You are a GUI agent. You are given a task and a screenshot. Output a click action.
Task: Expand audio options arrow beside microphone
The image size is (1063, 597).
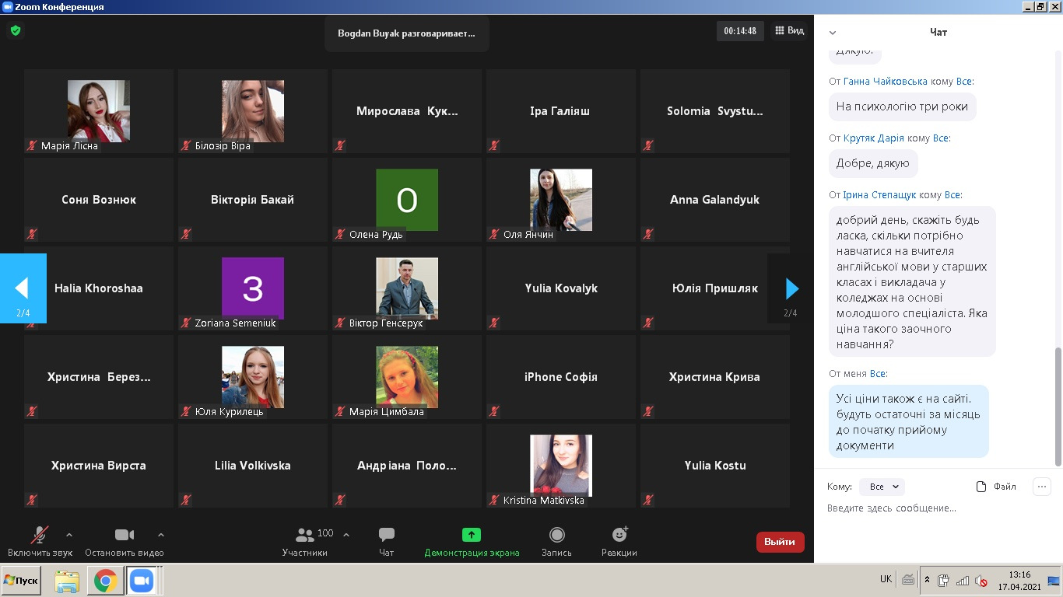(69, 535)
